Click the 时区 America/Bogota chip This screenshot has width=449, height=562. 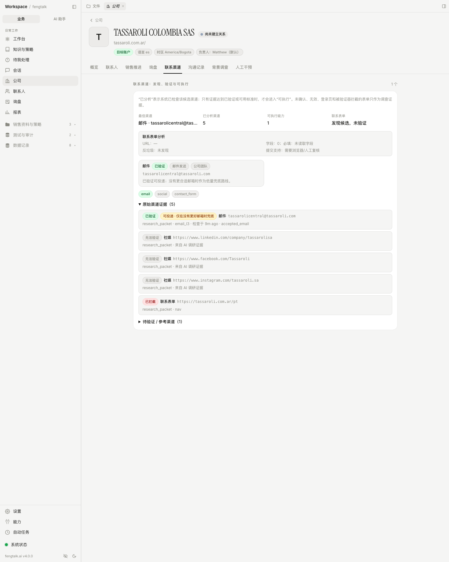click(x=174, y=52)
